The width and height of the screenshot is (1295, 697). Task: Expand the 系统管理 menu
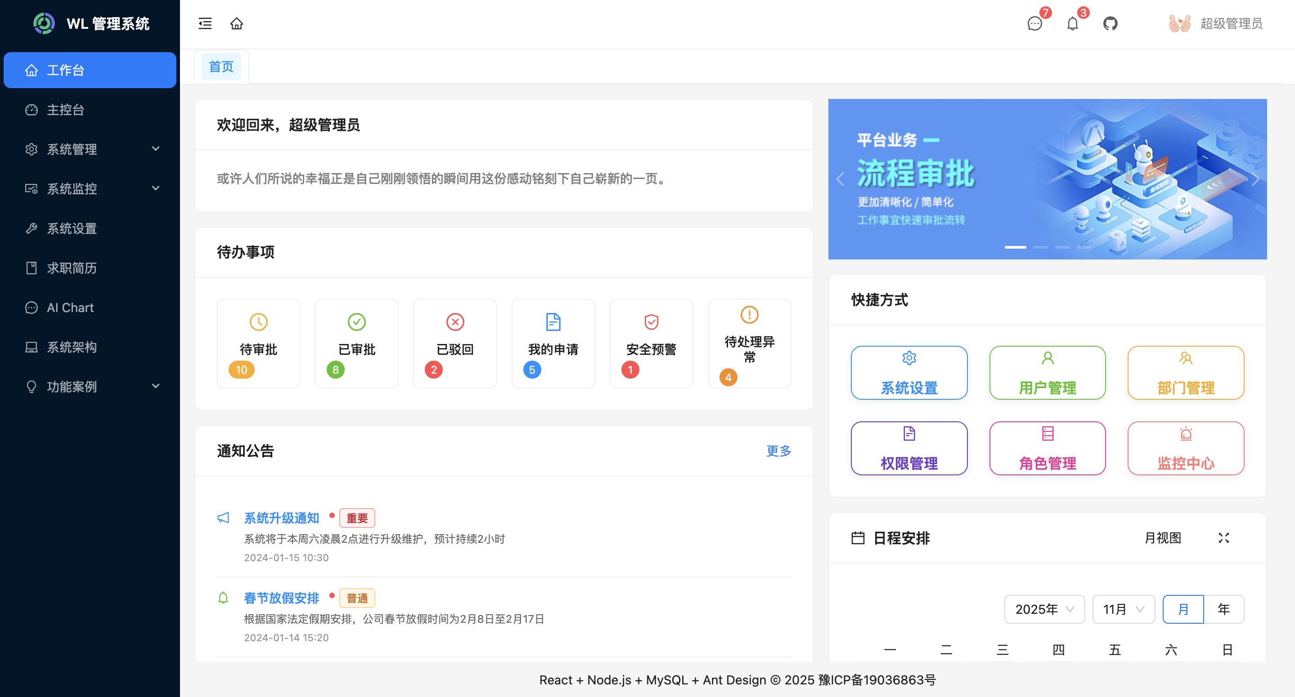[x=72, y=149]
